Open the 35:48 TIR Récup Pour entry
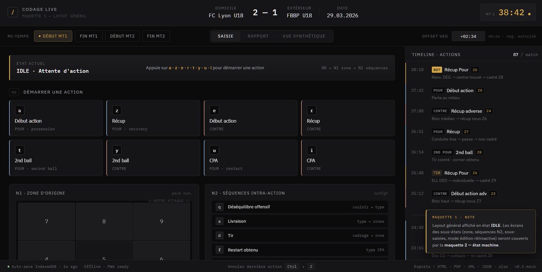This screenshot has height=272, width=542. [x=473, y=176]
